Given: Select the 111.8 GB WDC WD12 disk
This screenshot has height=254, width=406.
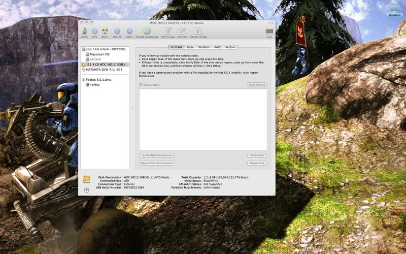Looking at the screenshot, I should 105,65.
